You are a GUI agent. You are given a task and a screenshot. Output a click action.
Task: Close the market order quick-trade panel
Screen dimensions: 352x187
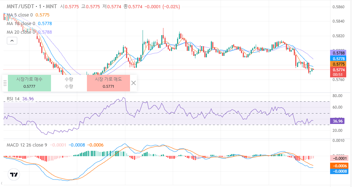(x=133, y=83)
